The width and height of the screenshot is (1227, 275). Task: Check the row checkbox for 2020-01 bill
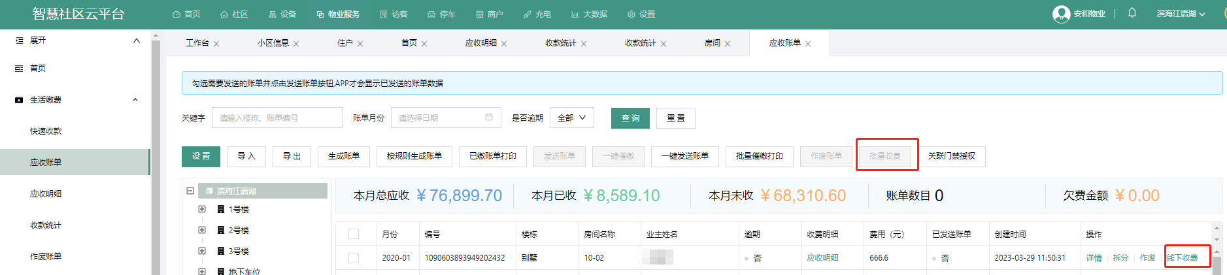coord(354,258)
